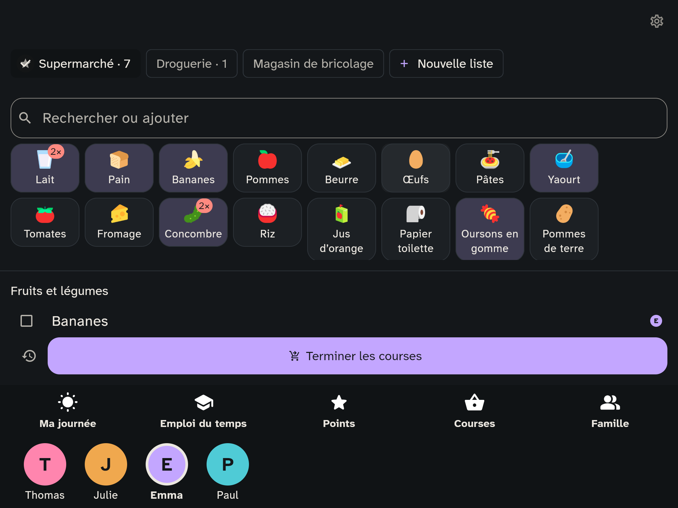Open the settings gear icon
678x508 pixels.
[x=656, y=21]
